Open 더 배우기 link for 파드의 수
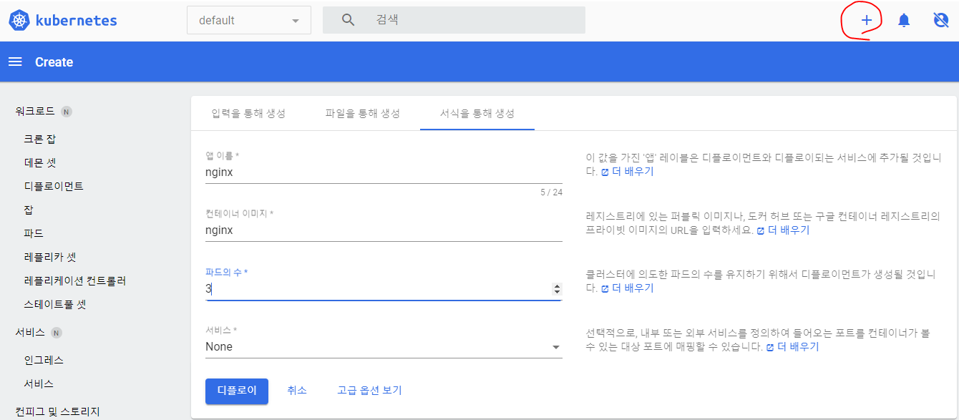Image resolution: width=959 pixels, height=420 pixels. tap(633, 288)
